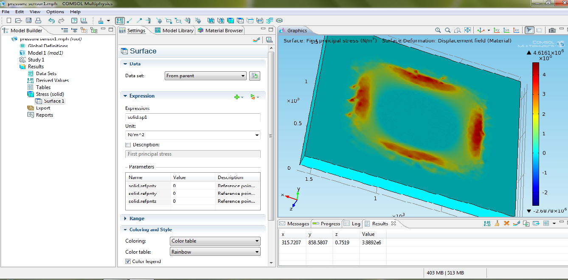The image size is (568, 280).
Task: Click the Zoom Extents icon in Graphics toolbar
Action: pyautogui.click(x=467, y=30)
